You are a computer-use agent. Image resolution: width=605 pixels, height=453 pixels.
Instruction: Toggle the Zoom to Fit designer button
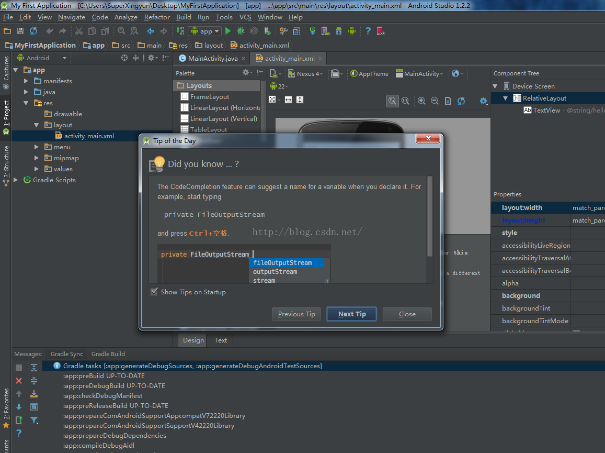click(x=392, y=101)
